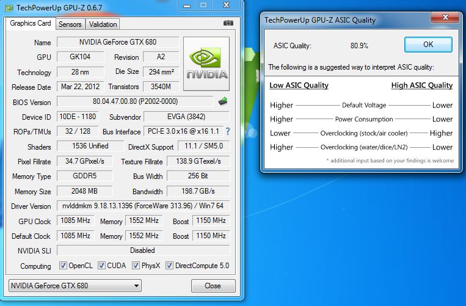Screen dimensions: 466x306
Task: Toggle the OpenCL checkbox
Action: [63, 265]
